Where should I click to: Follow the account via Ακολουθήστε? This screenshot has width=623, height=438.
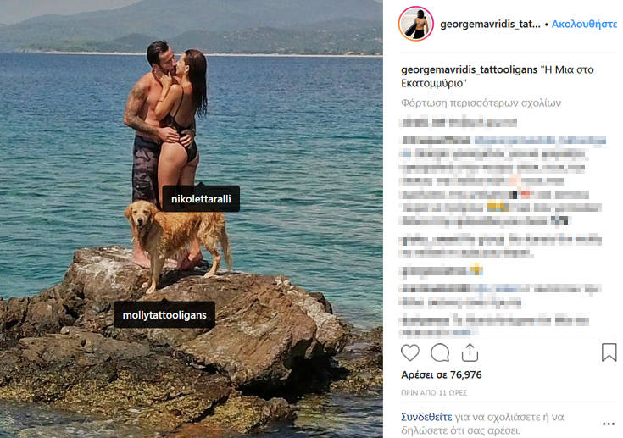(x=584, y=25)
